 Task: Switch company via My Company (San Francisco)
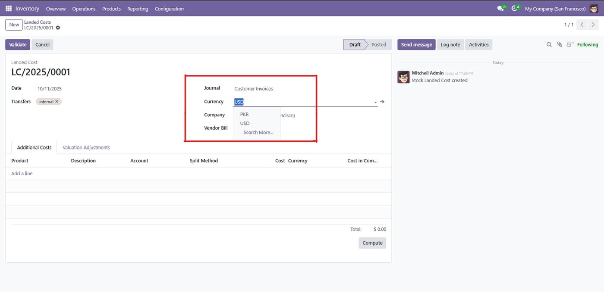tap(555, 9)
